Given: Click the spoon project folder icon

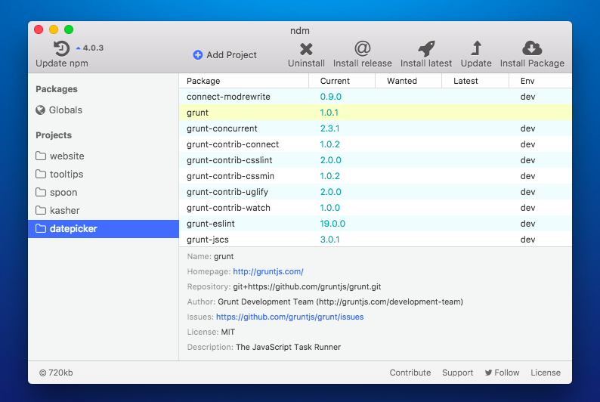Looking at the screenshot, I should [x=41, y=193].
